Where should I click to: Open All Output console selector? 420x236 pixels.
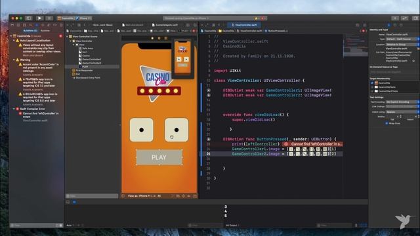click(232, 226)
